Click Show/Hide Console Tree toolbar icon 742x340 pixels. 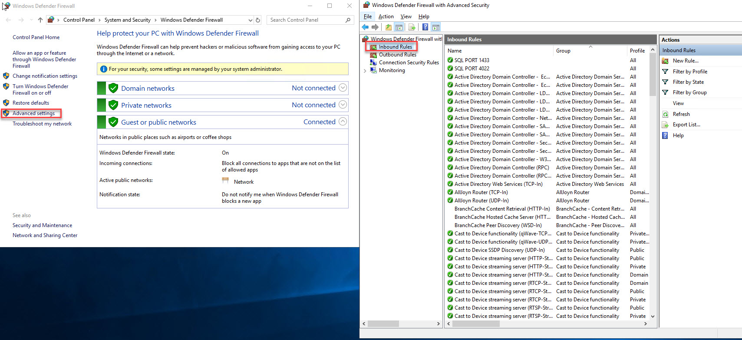(399, 27)
